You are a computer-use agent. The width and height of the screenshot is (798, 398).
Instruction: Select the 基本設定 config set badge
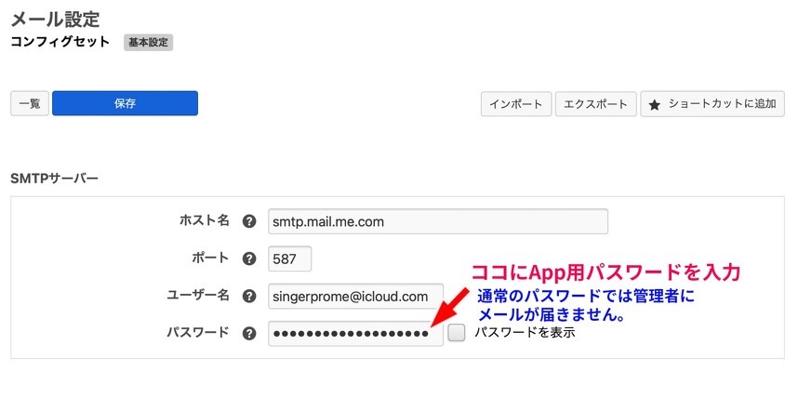click(149, 42)
